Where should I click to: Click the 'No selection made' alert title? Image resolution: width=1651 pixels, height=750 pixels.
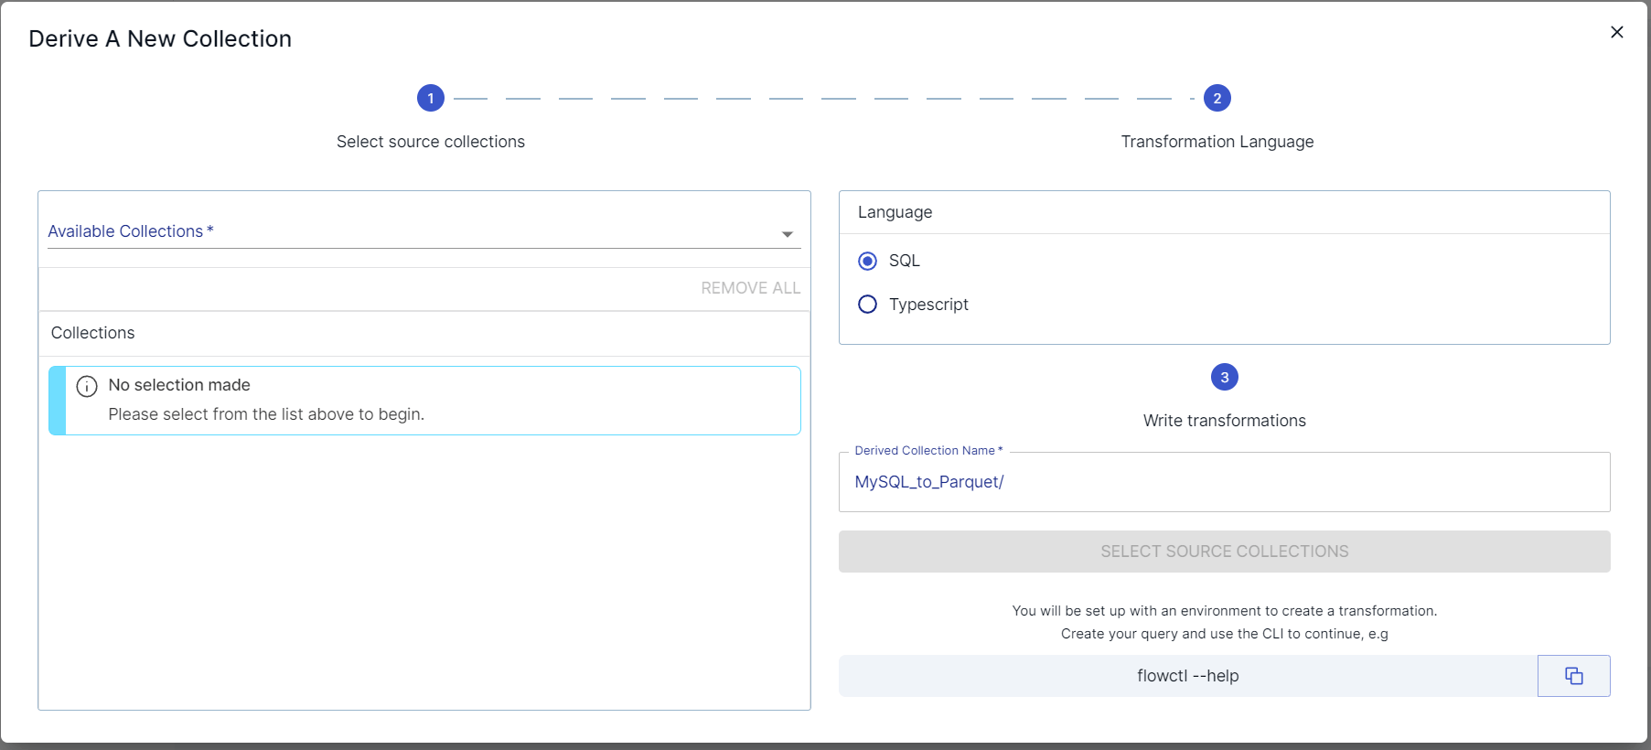[179, 385]
